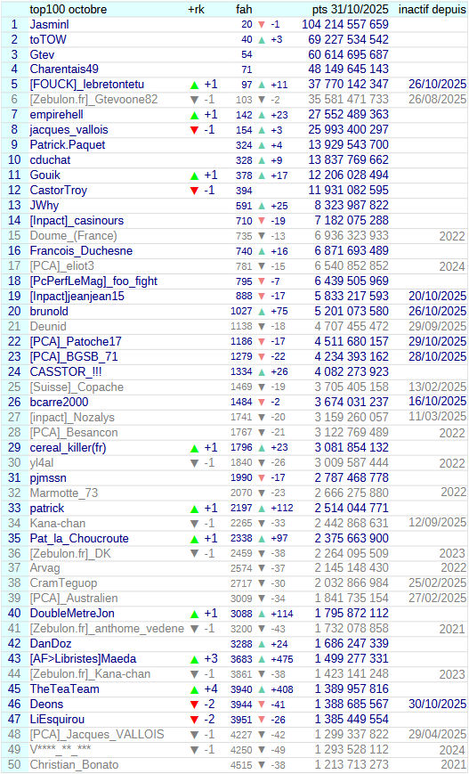The image size is (469, 774).
Task: Click fah rank 3683 for Maeda
Action: coord(242,659)
